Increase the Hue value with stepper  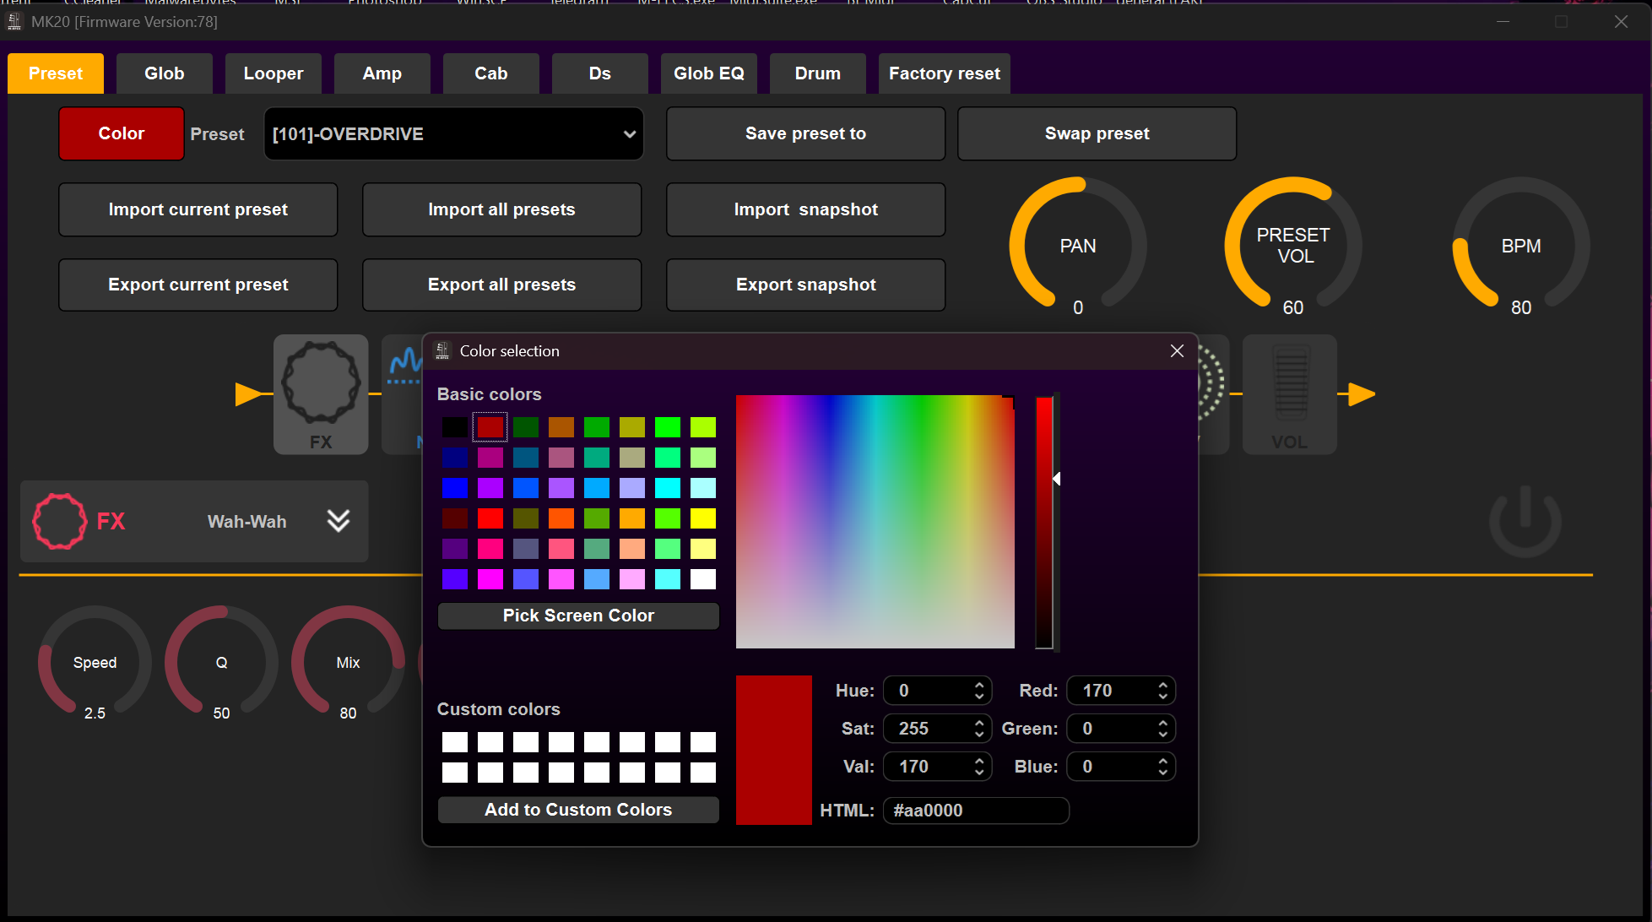pos(979,686)
